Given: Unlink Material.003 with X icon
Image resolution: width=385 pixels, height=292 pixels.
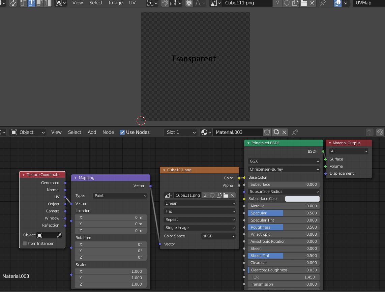Looking at the screenshot, I should point(284,132).
